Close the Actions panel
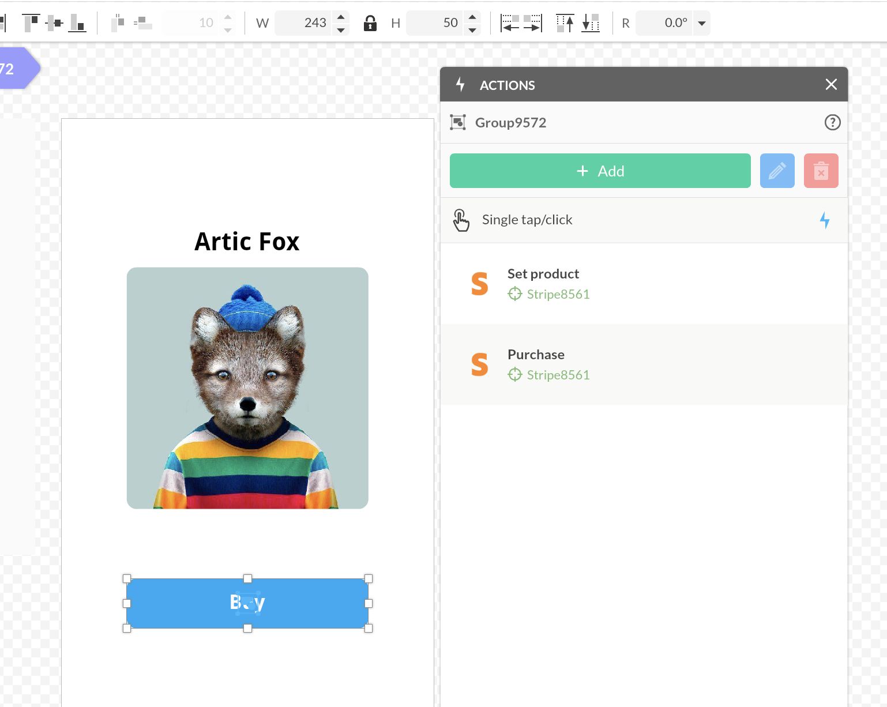The width and height of the screenshot is (887, 707). tap(831, 85)
